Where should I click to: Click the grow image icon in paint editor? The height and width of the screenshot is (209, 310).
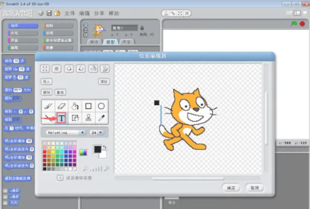pos(45,69)
